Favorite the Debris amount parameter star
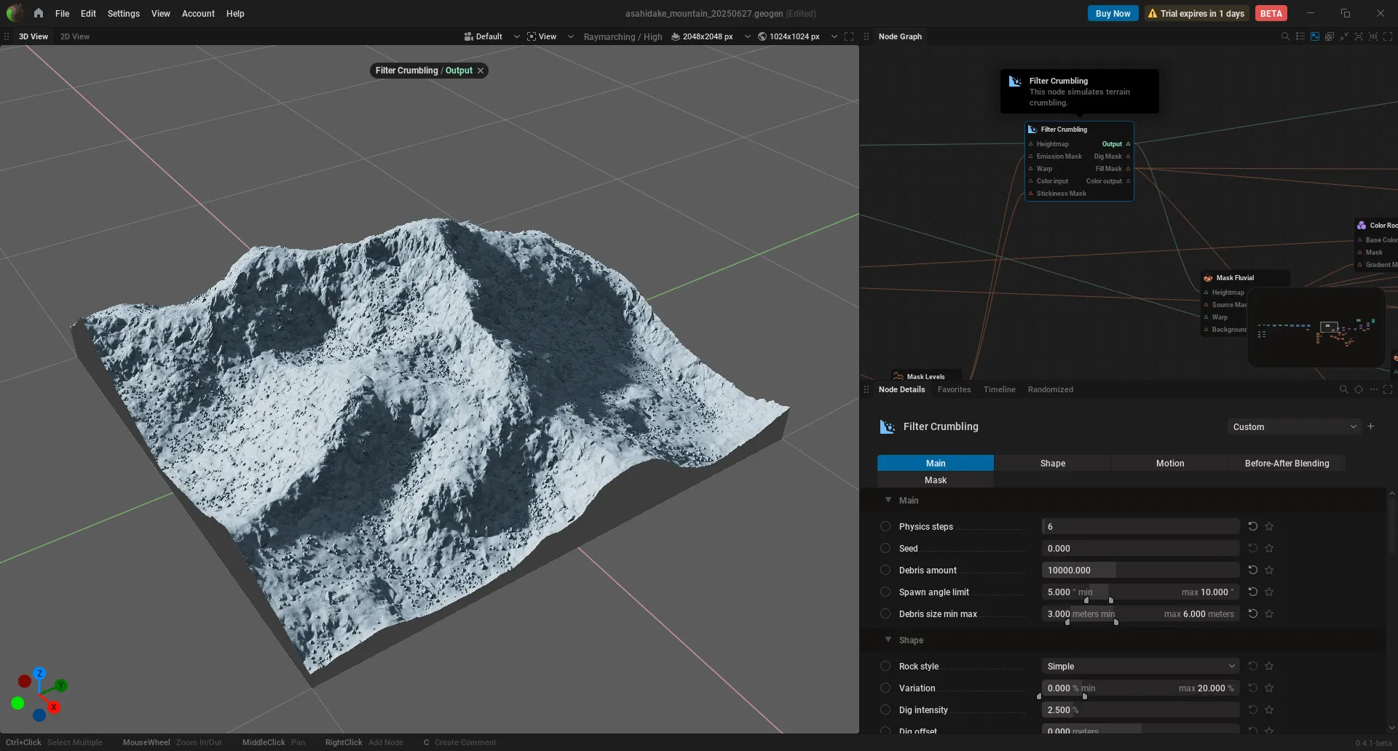Screen dimensions: 1398x751 pos(1269,570)
